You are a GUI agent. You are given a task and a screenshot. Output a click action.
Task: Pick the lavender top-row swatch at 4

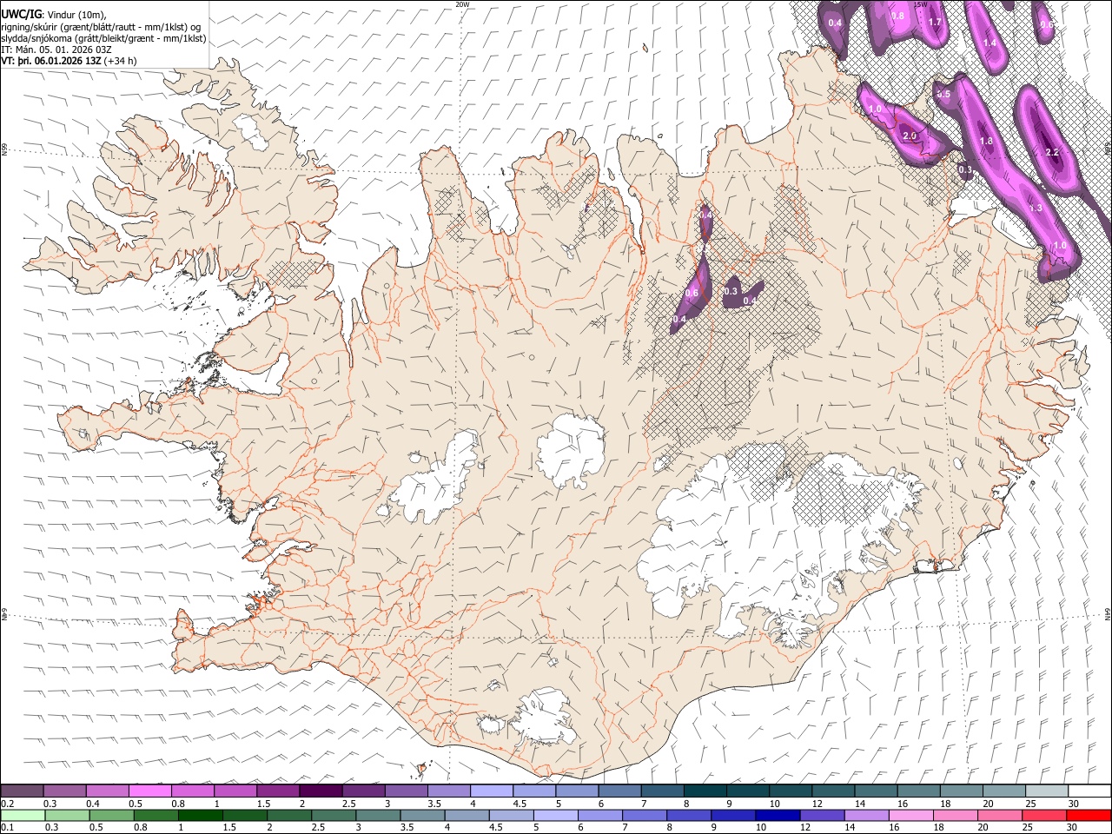click(492, 791)
